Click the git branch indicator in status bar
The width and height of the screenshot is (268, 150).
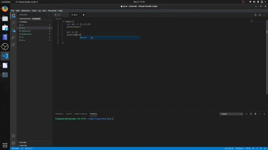pos(15,148)
